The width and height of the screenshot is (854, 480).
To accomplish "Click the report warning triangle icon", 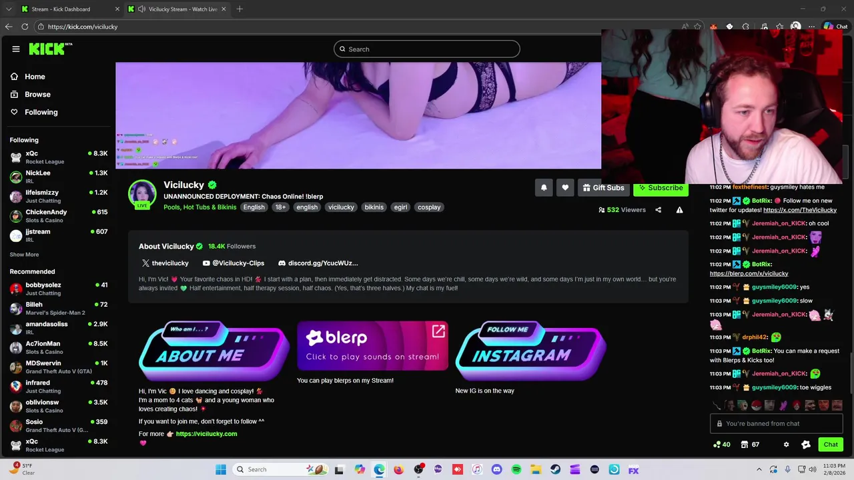I will [679, 210].
